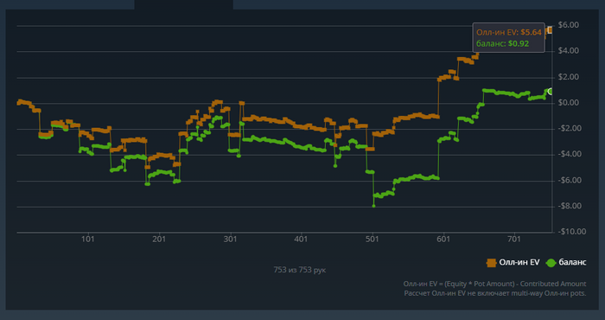Click the 701 x-axis label
This screenshot has width=605, height=320.
[x=515, y=240]
